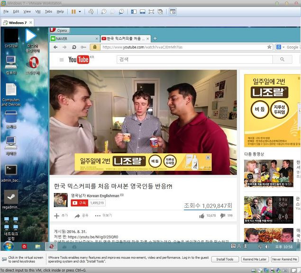Click the Remind Me Later button

[255, 259]
